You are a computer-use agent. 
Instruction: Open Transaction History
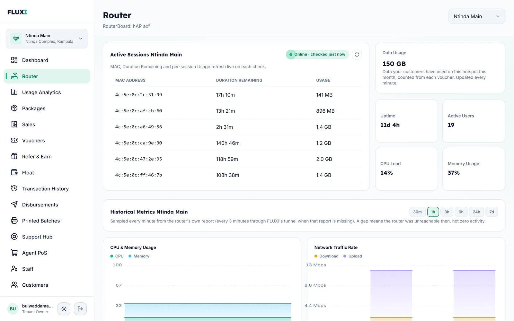tap(47, 188)
